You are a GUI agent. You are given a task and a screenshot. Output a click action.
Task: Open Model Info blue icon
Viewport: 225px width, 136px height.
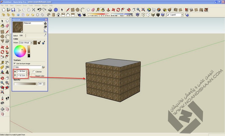pos(56,10)
